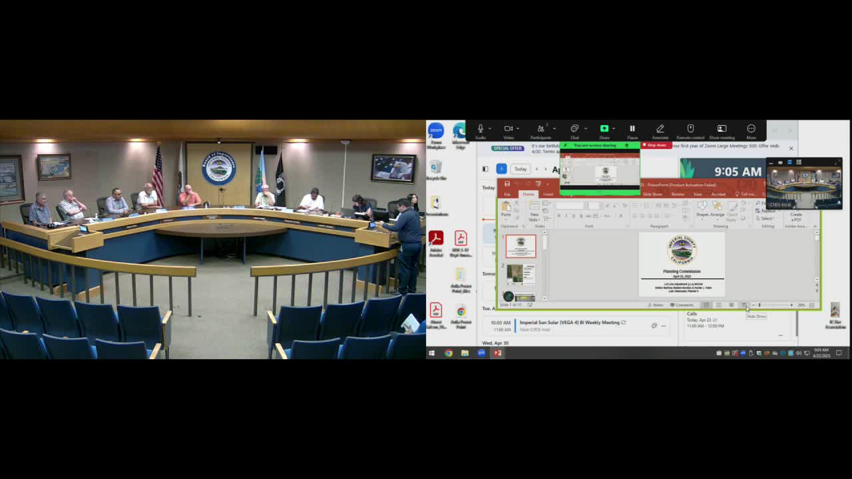Screen dimensions: 852x479
Task: Select slide 2 thumbnail in the slide pane
Action: coord(521,274)
